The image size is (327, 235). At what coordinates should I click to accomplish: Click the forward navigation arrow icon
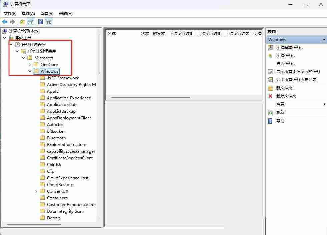(x=13, y=21)
